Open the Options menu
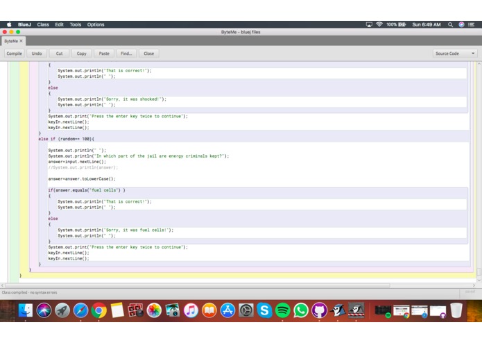 [x=96, y=24]
